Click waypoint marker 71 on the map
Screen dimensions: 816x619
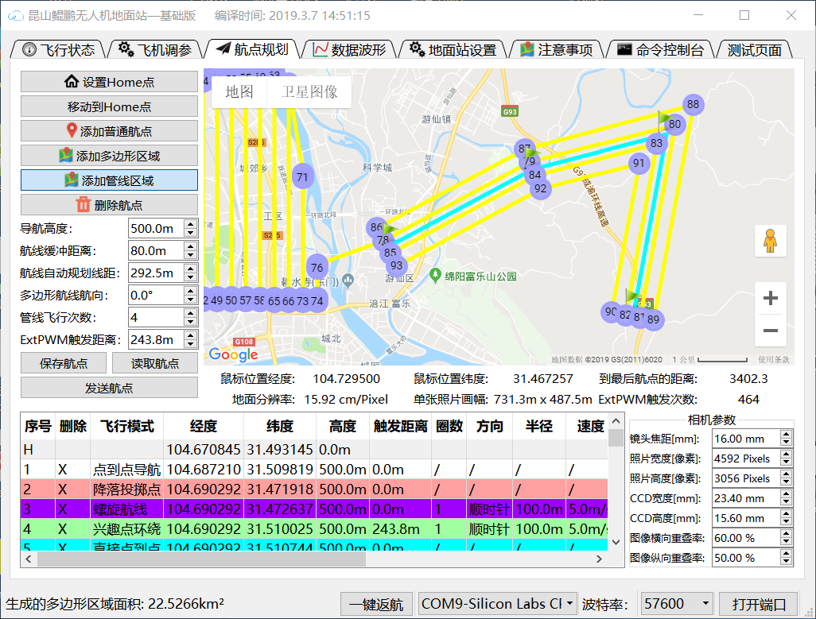[x=302, y=176]
